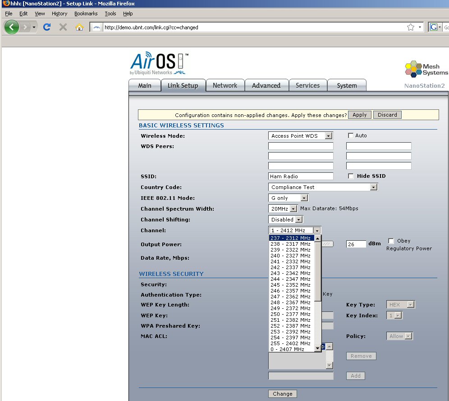
Task: Click the MAC ACL list scroll down arrow
Action: 330,365
